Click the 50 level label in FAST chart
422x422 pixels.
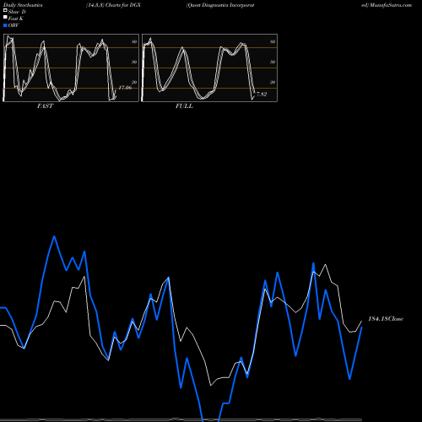(x=134, y=62)
